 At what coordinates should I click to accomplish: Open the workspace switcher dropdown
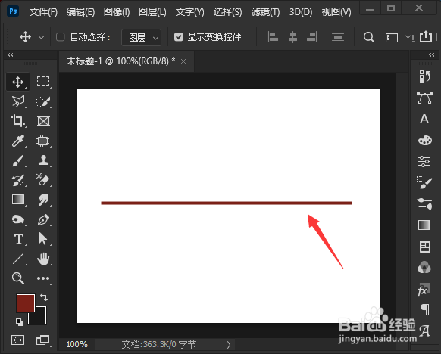click(x=409, y=37)
